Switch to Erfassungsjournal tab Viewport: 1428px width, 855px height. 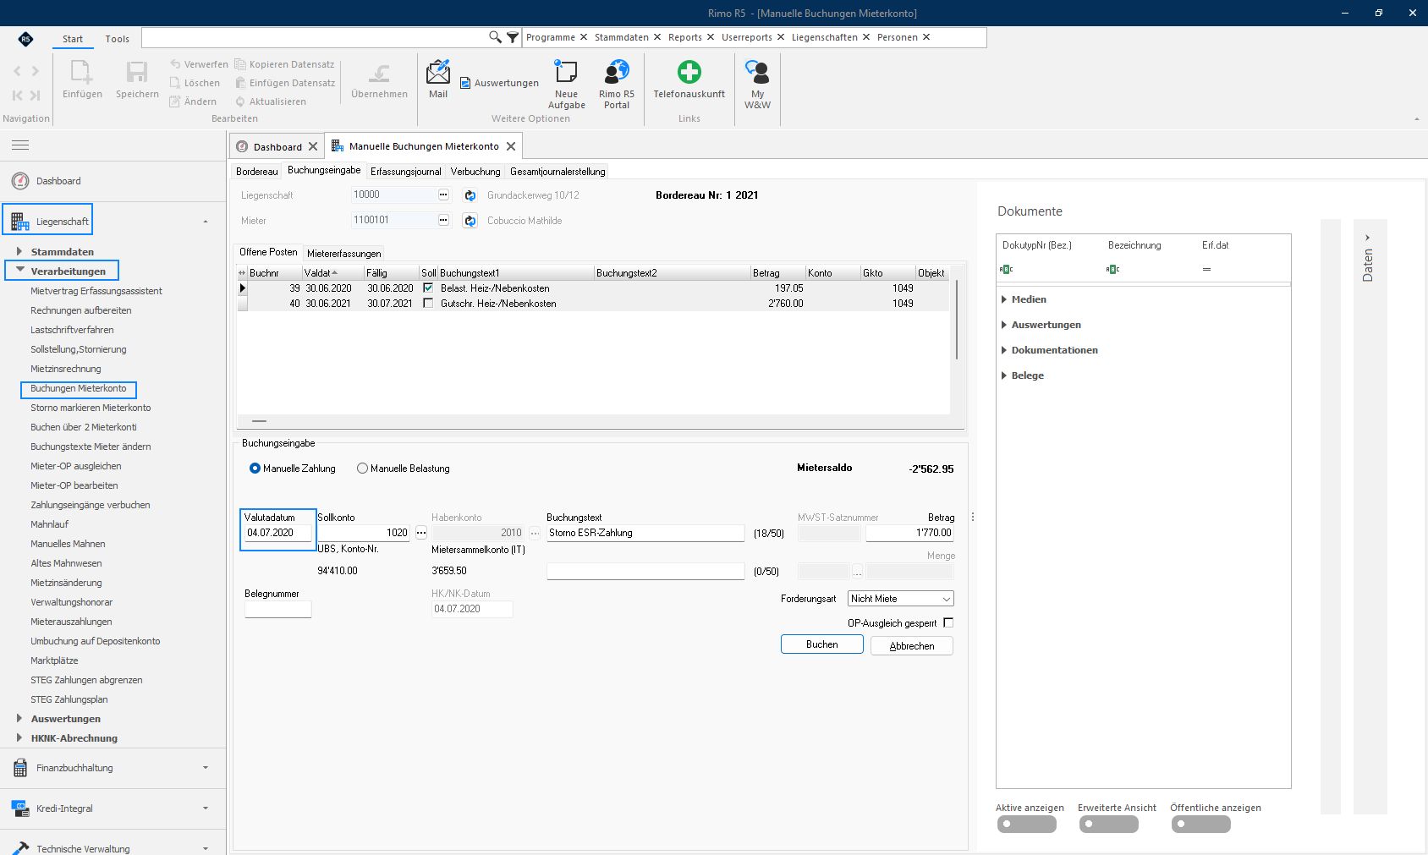point(406,172)
